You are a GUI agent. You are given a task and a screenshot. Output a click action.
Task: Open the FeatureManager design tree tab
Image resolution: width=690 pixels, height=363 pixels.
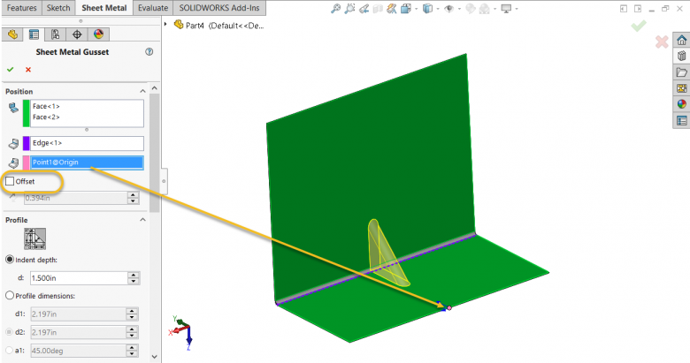coord(12,34)
